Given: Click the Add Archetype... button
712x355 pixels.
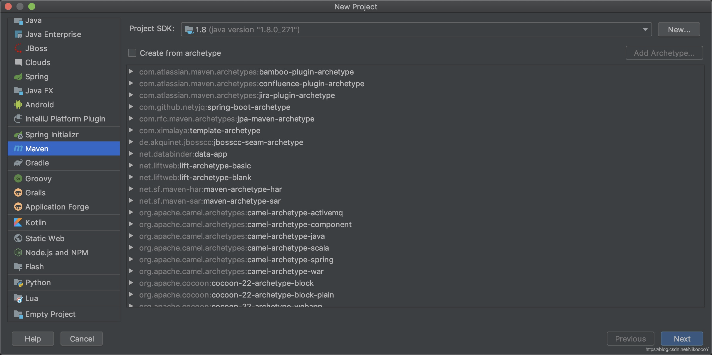Looking at the screenshot, I should click(x=664, y=53).
